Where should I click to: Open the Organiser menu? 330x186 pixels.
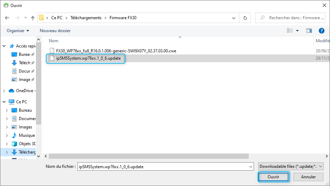(18, 31)
